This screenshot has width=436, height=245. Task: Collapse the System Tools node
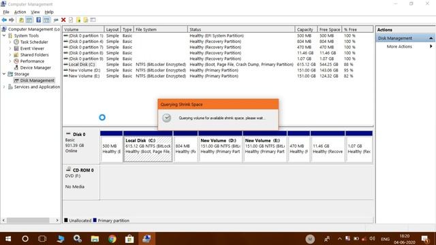coord(4,35)
